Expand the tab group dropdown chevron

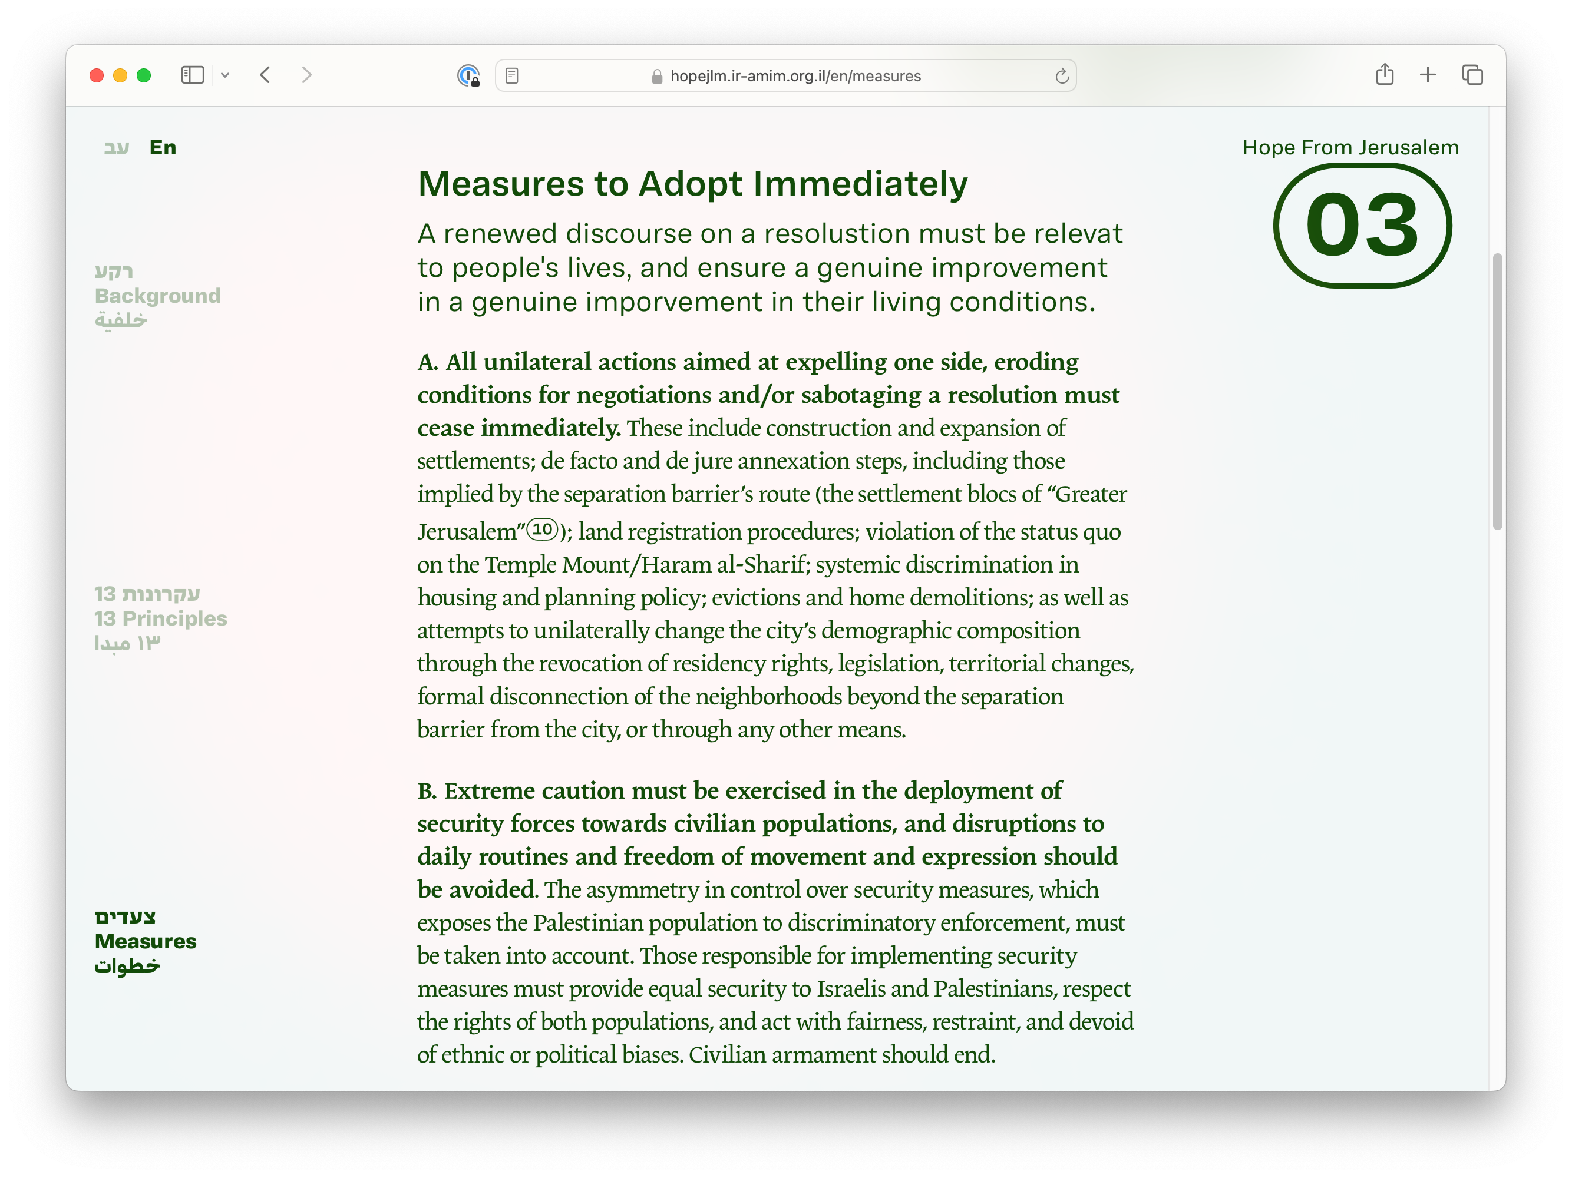click(225, 75)
